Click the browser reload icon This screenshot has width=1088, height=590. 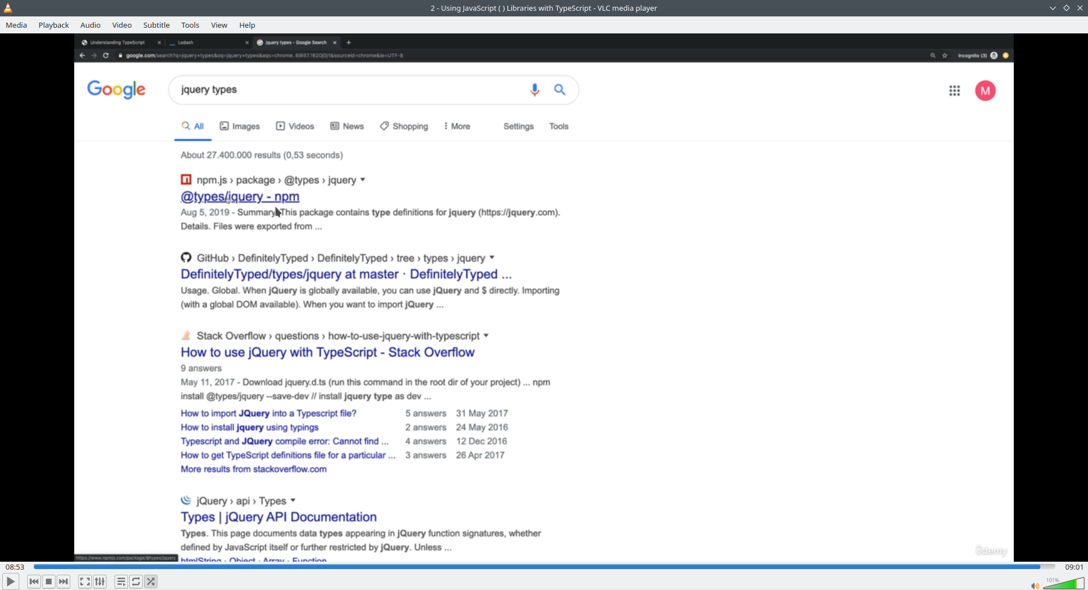click(x=106, y=55)
